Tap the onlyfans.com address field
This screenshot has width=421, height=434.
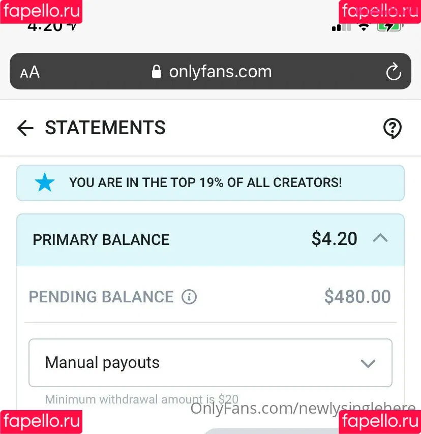[x=211, y=71]
